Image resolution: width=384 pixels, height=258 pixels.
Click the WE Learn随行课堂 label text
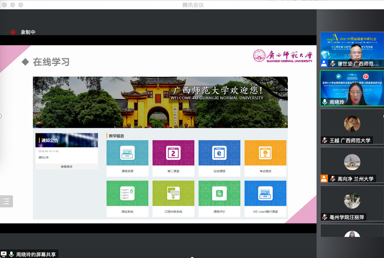(x=265, y=211)
